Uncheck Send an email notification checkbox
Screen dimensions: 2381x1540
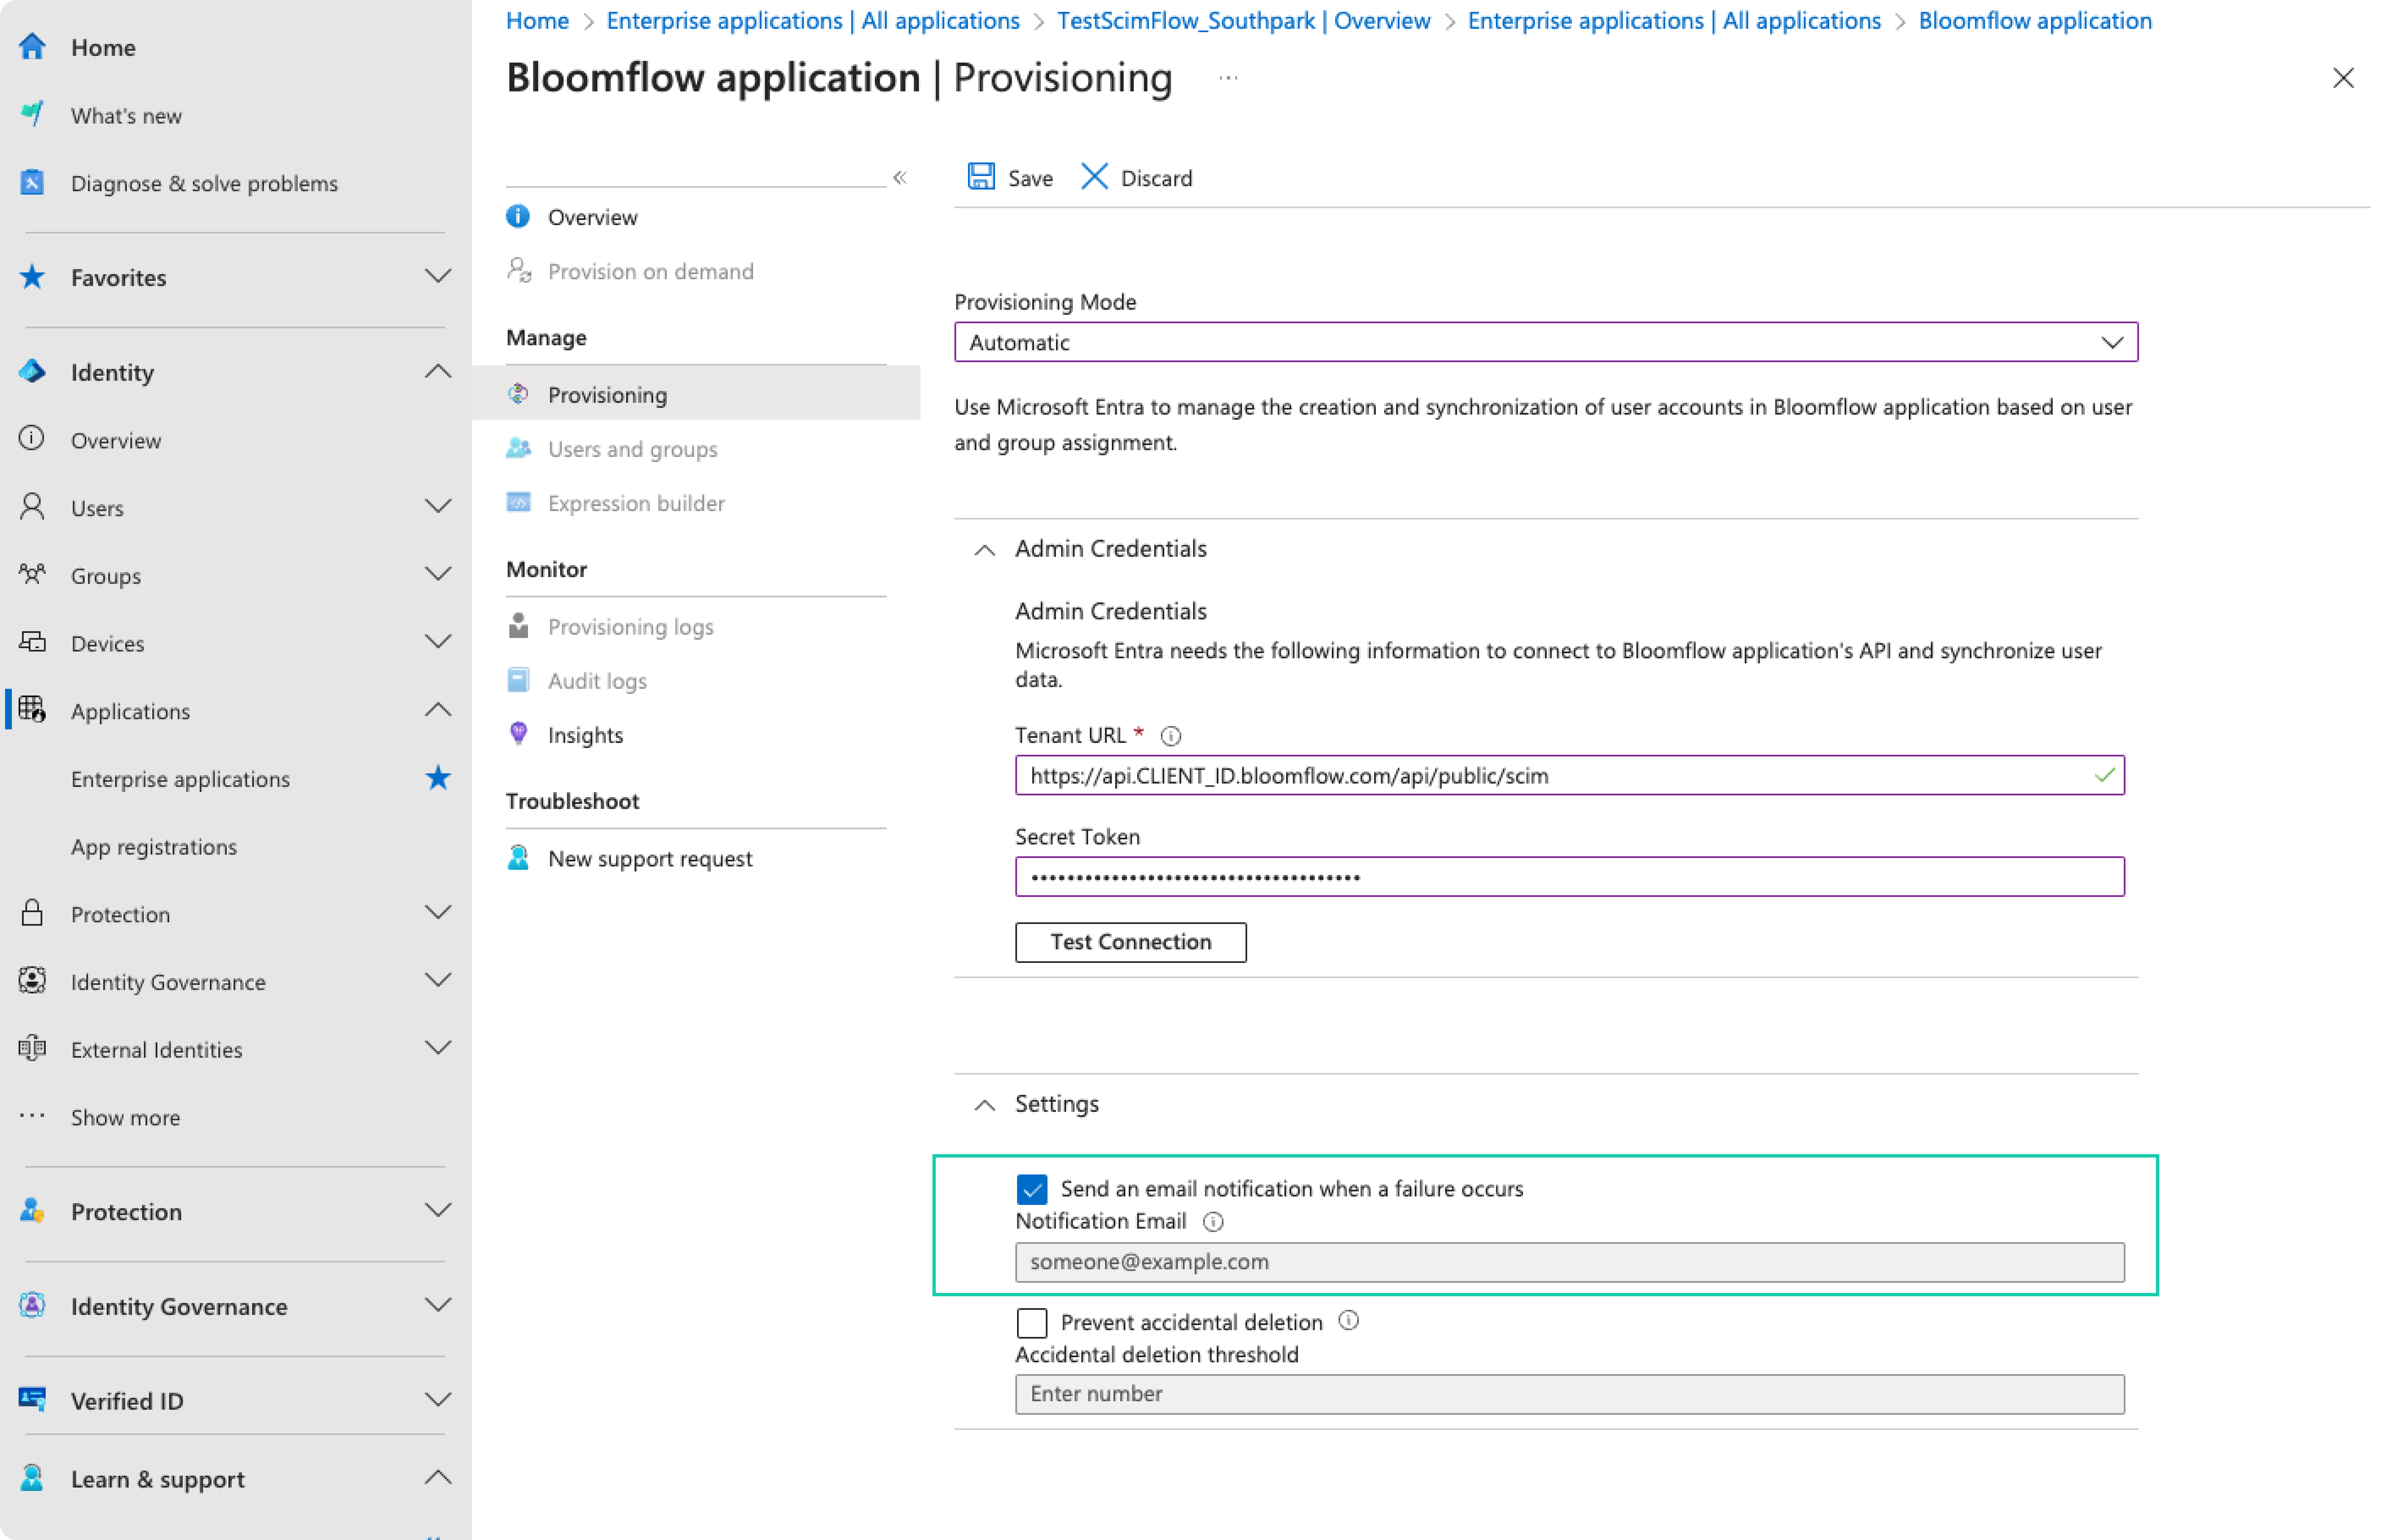pyautogui.click(x=1031, y=1188)
